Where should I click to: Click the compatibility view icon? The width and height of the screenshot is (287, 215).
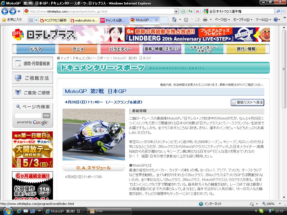(183, 11)
